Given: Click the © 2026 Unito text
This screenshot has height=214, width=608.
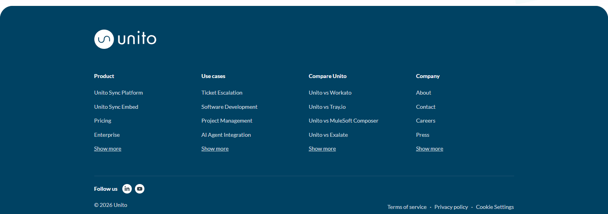Looking at the screenshot, I should pyautogui.click(x=110, y=205).
